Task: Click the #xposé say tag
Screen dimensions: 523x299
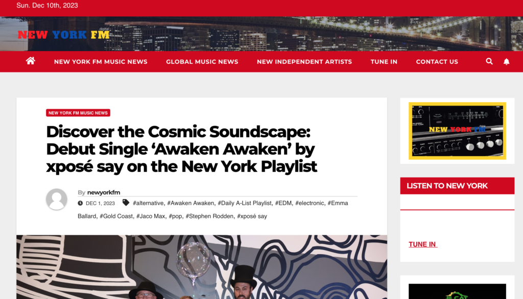Action: tap(252, 216)
